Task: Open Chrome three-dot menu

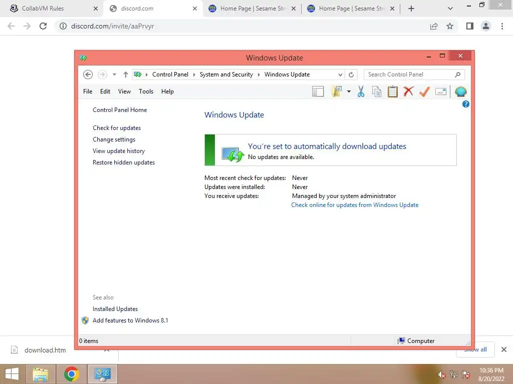Action: pos(502,26)
